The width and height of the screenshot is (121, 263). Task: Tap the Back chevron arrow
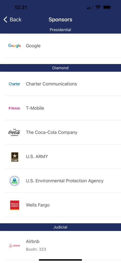pos(5,20)
